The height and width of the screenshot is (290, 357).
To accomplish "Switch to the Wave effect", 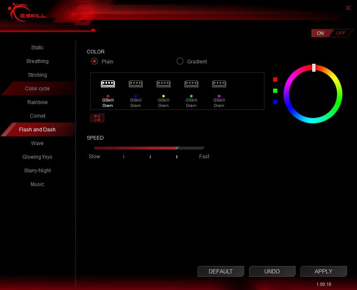I will [x=37, y=143].
